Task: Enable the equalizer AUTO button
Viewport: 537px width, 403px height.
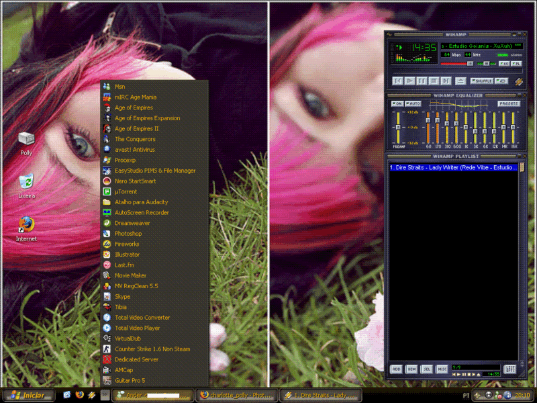Action: pyautogui.click(x=413, y=103)
